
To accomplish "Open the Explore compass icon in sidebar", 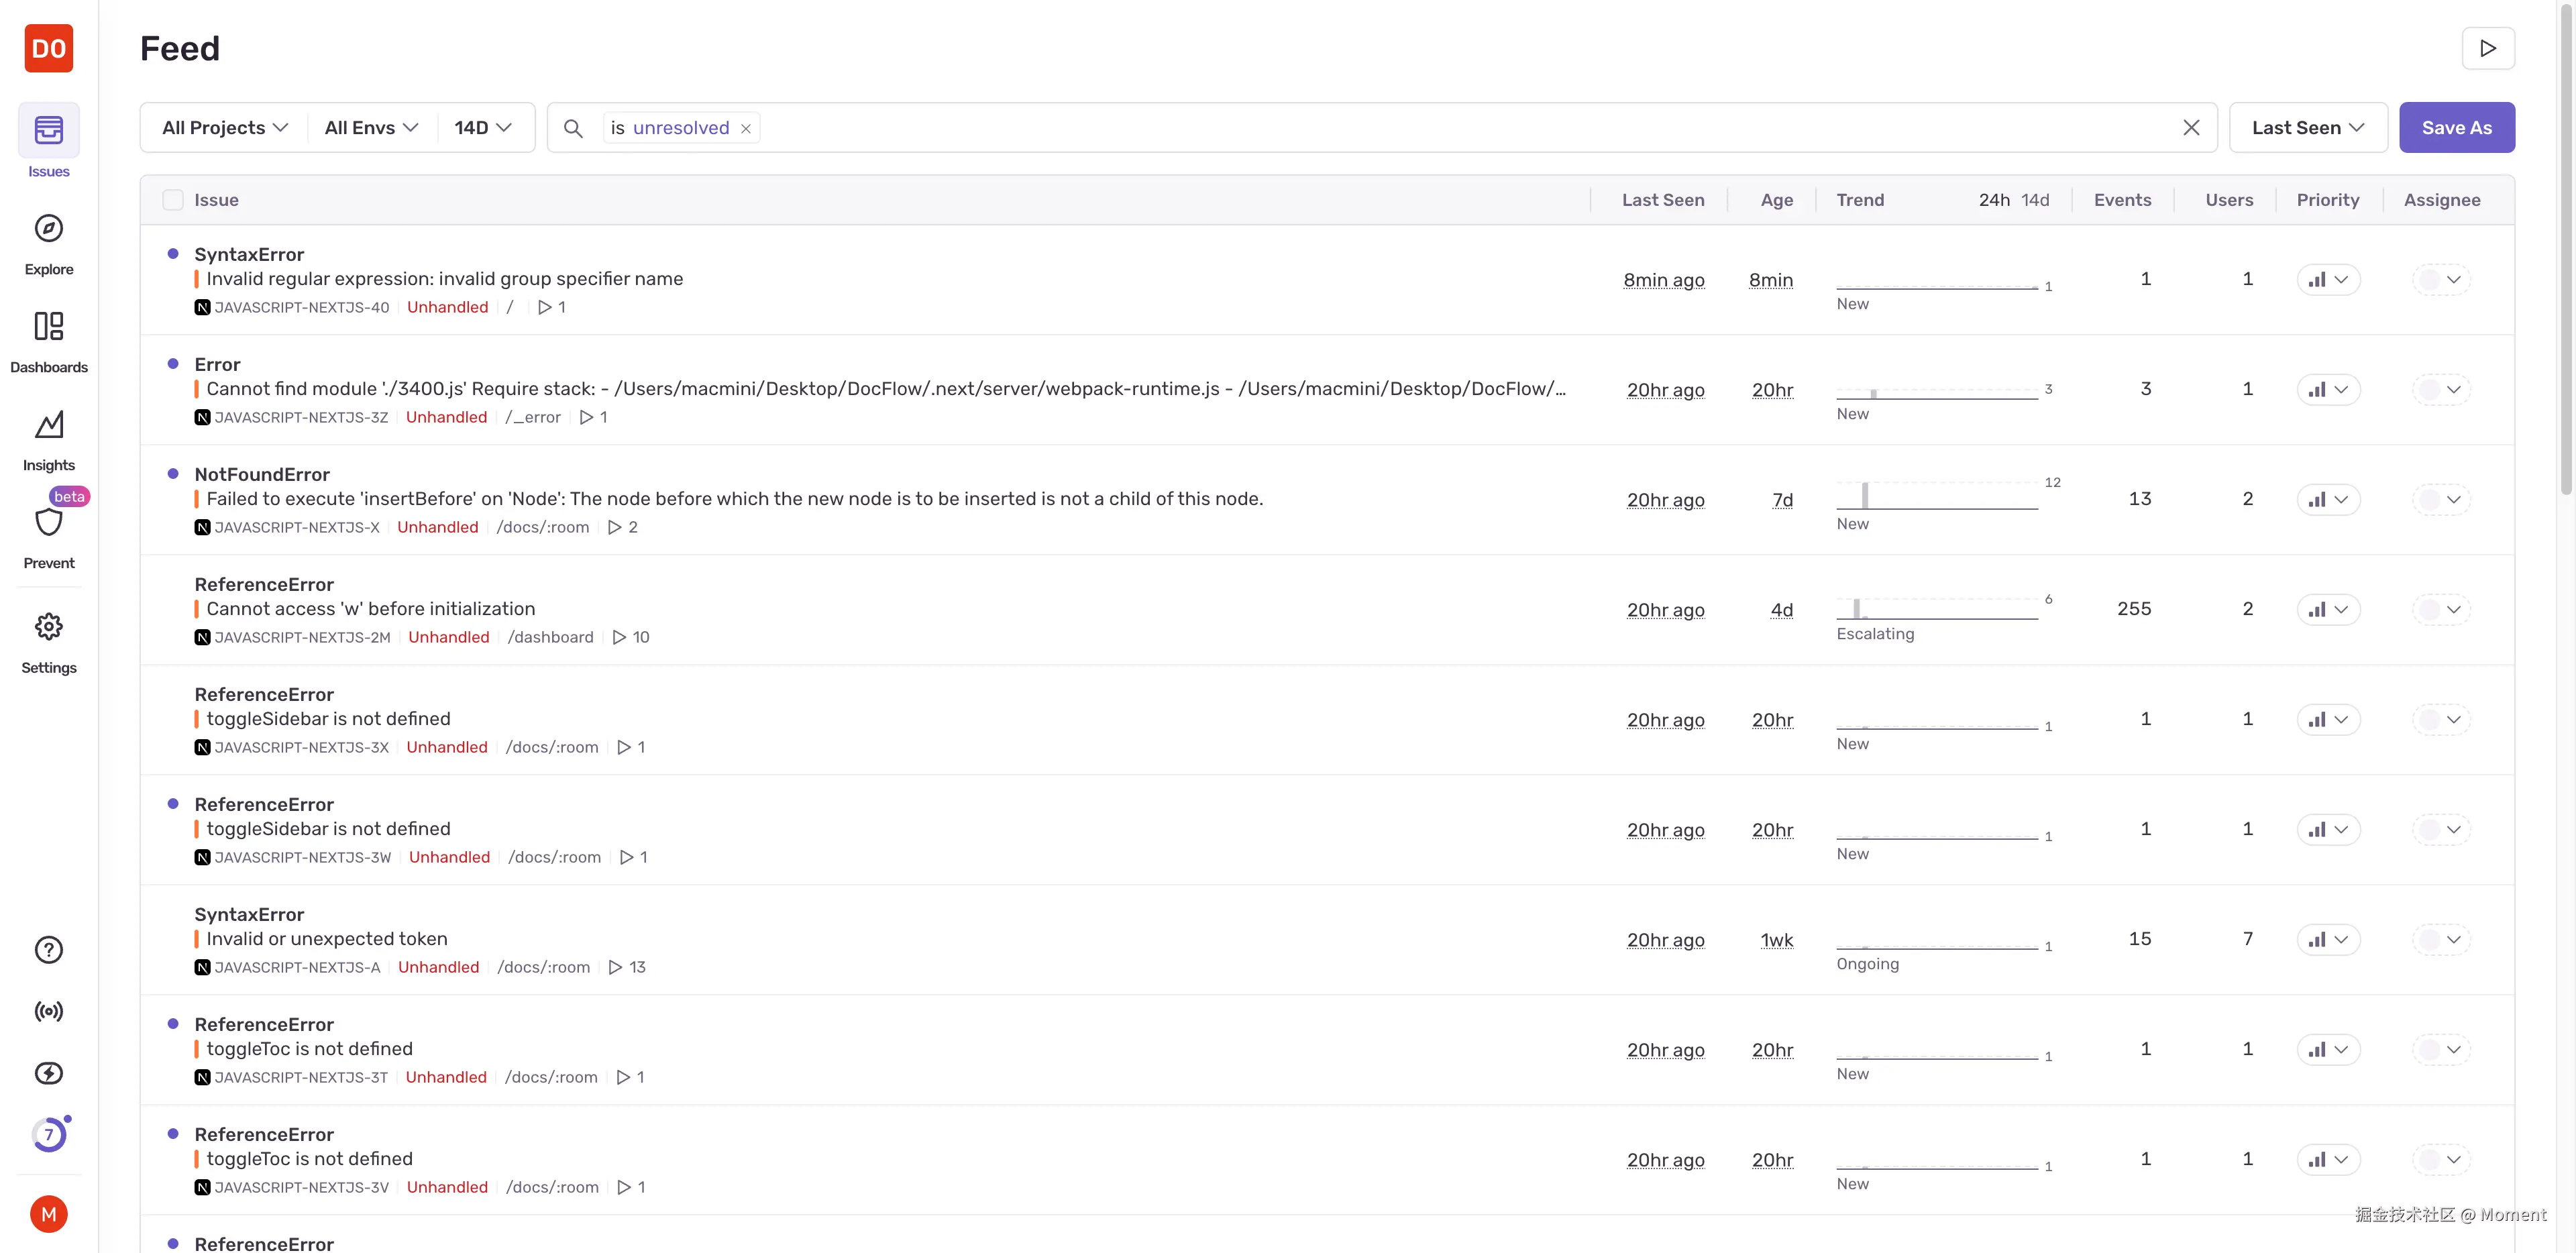I will [48, 229].
